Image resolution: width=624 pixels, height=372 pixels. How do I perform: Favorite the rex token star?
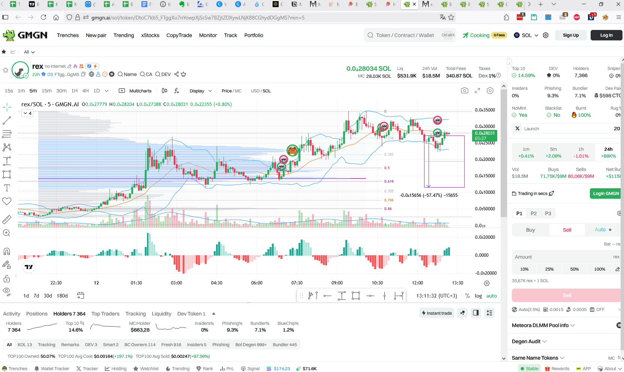(6, 70)
